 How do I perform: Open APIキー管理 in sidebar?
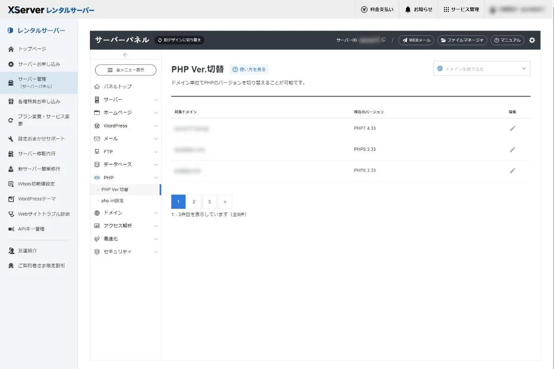click(x=39, y=229)
